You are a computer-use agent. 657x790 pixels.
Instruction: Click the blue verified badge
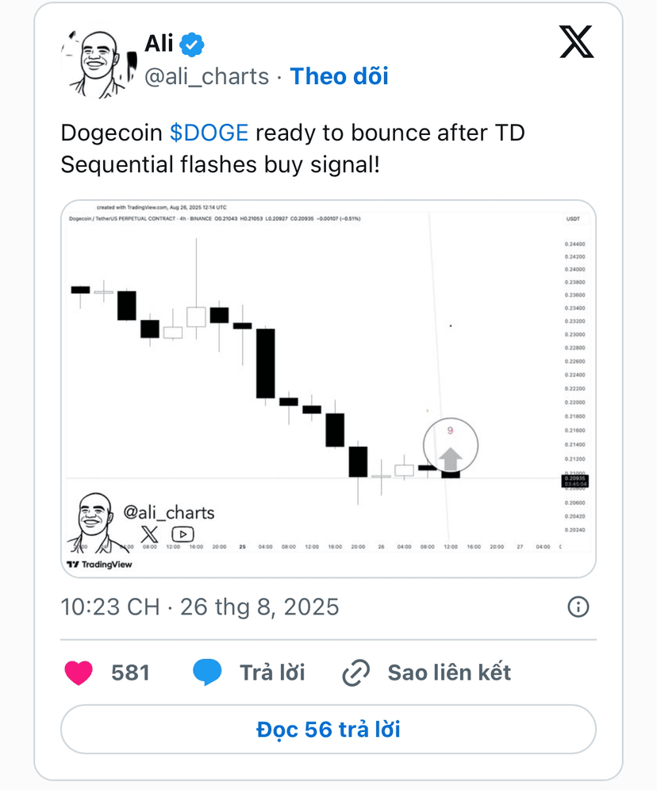pyautogui.click(x=192, y=44)
